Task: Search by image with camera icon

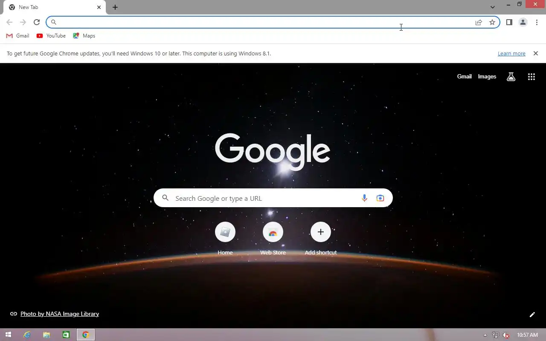Action: click(x=380, y=198)
